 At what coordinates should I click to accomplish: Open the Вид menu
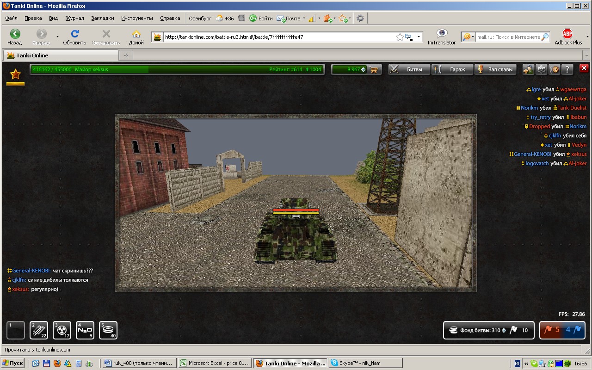(54, 18)
